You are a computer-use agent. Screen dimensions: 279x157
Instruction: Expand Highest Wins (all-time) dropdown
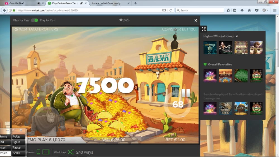coord(237,36)
